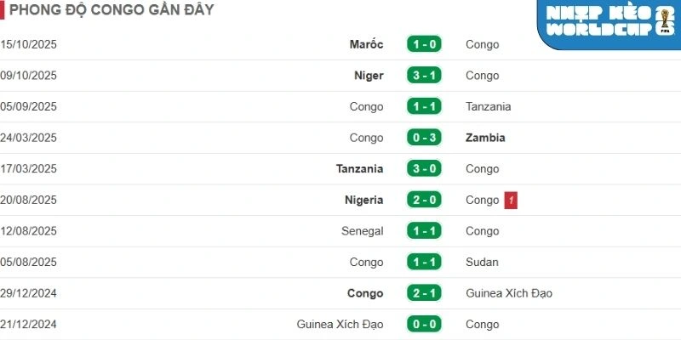Screen dimensions: 681x340
Task: Click the Senegal team name
Action: pos(363,231)
